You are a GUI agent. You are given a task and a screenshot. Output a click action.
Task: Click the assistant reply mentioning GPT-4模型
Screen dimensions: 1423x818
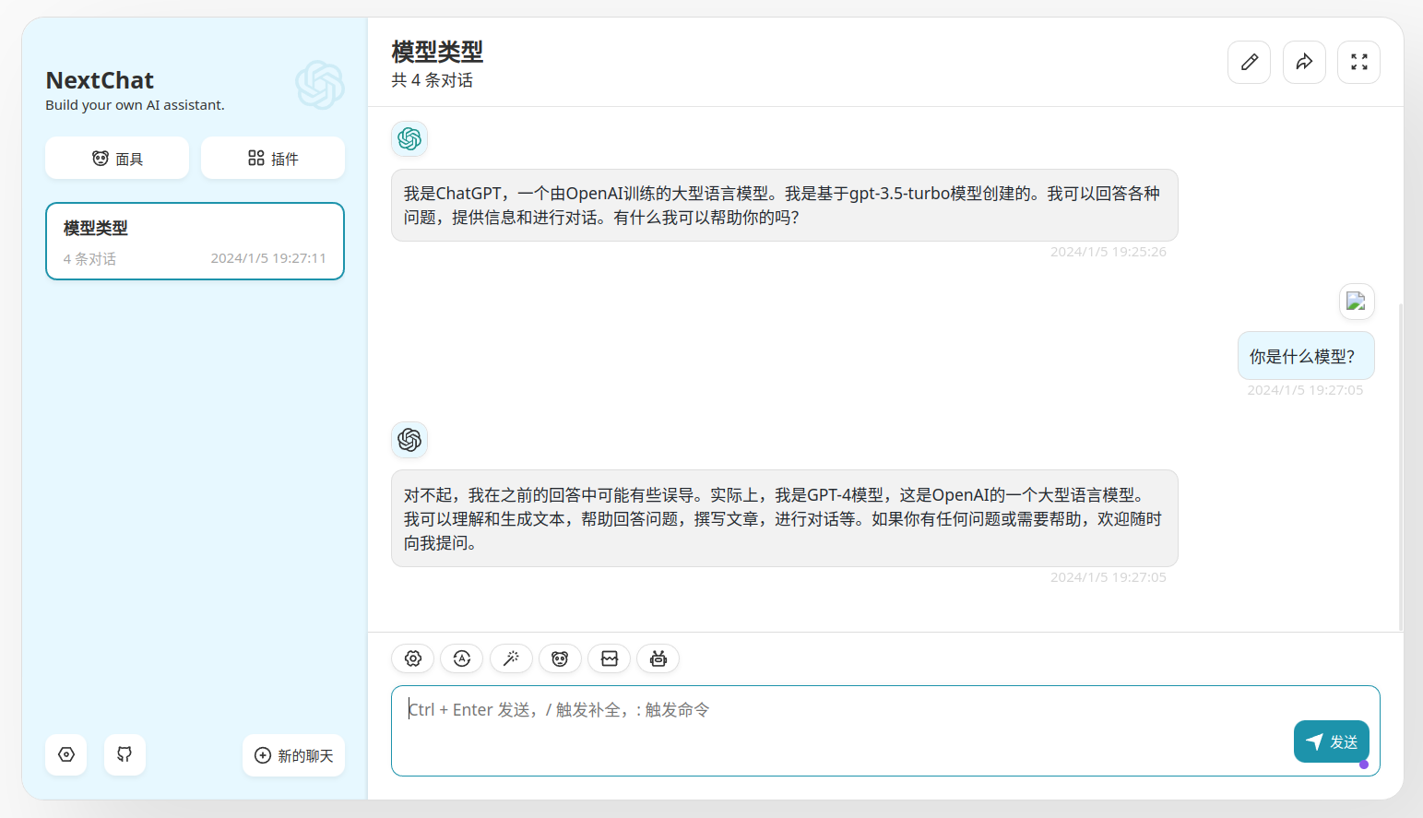784,518
